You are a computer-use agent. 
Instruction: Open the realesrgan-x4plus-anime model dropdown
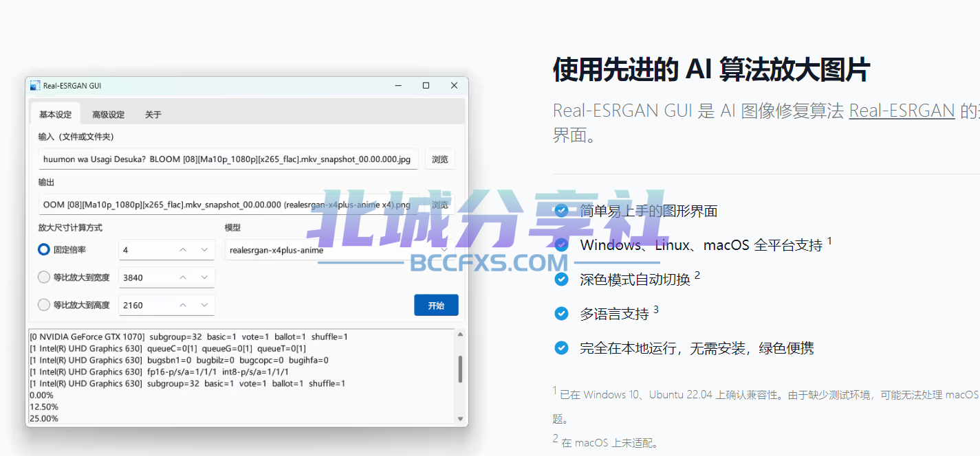click(340, 250)
